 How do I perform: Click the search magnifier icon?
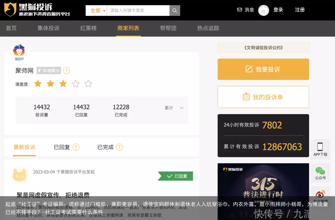click(x=175, y=10)
